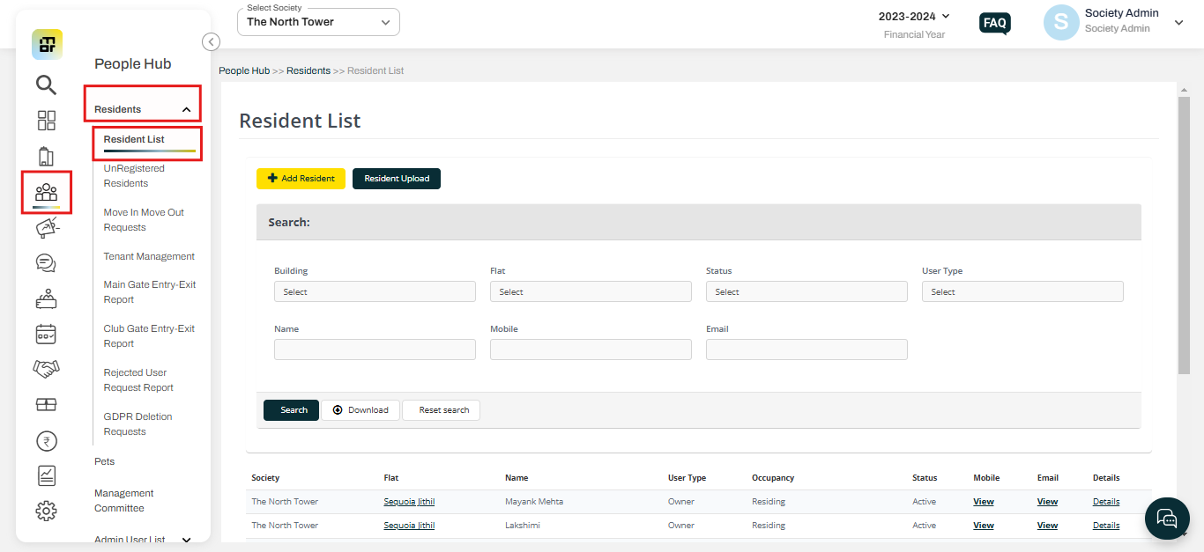Open the calendar icon in sidebar
1204x552 pixels.
coord(46,334)
